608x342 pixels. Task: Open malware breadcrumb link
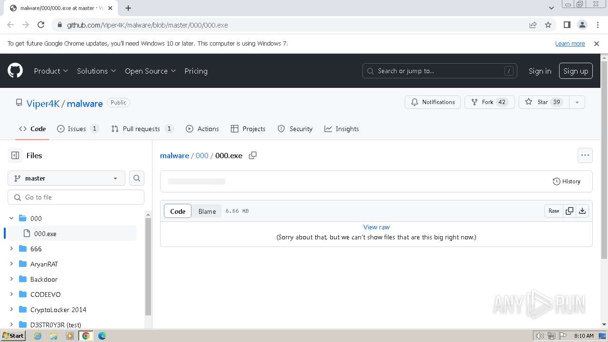pos(175,155)
